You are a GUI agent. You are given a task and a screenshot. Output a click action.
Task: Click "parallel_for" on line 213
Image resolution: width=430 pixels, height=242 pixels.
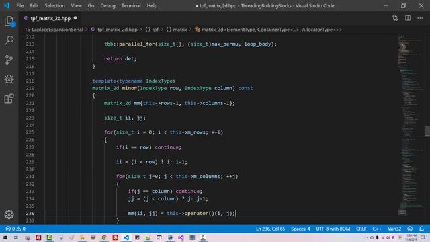click(137, 44)
